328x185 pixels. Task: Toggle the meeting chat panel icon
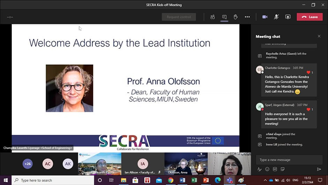(x=224, y=17)
